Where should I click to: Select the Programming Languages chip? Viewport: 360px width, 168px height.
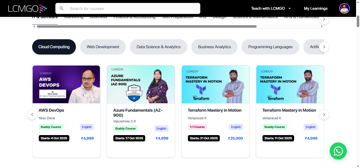pyautogui.click(x=270, y=47)
